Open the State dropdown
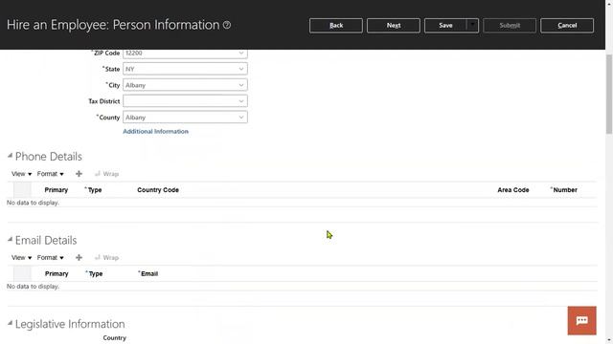The width and height of the screenshot is (613, 344). [x=241, y=69]
